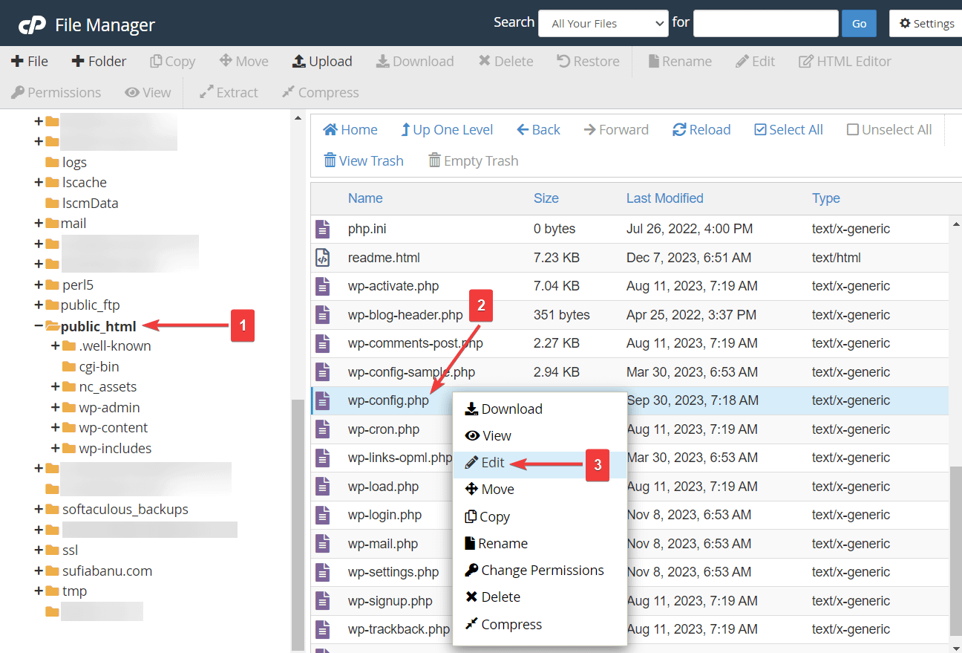Click the Select All link

point(788,129)
